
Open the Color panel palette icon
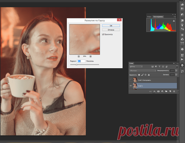pos(182,5)
